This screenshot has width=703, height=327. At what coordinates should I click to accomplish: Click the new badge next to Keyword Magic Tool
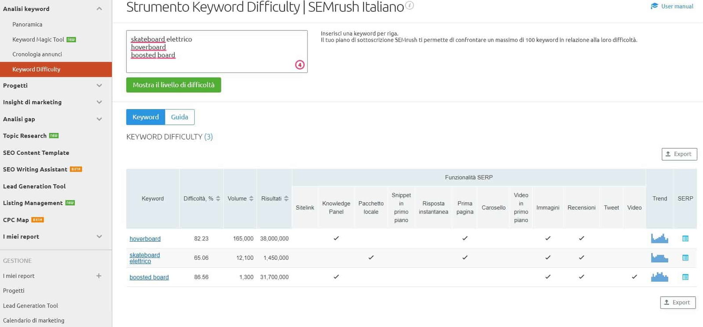tap(71, 40)
